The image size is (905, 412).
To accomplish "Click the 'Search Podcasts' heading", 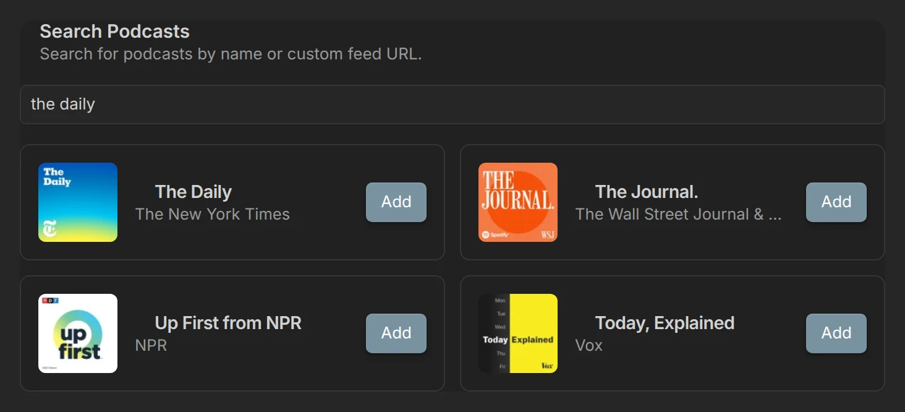I will pyautogui.click(x=115, y=32).
